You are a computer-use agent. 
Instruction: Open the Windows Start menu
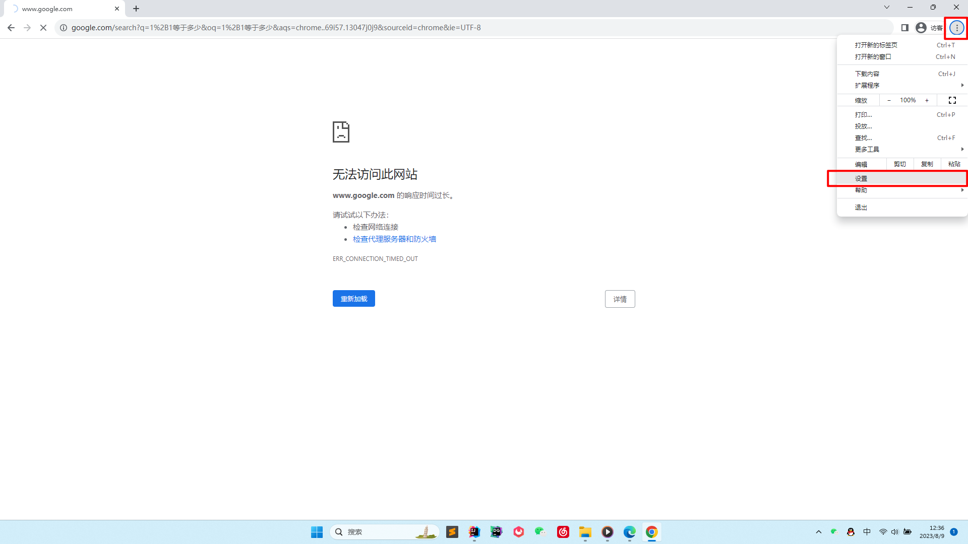317,532
